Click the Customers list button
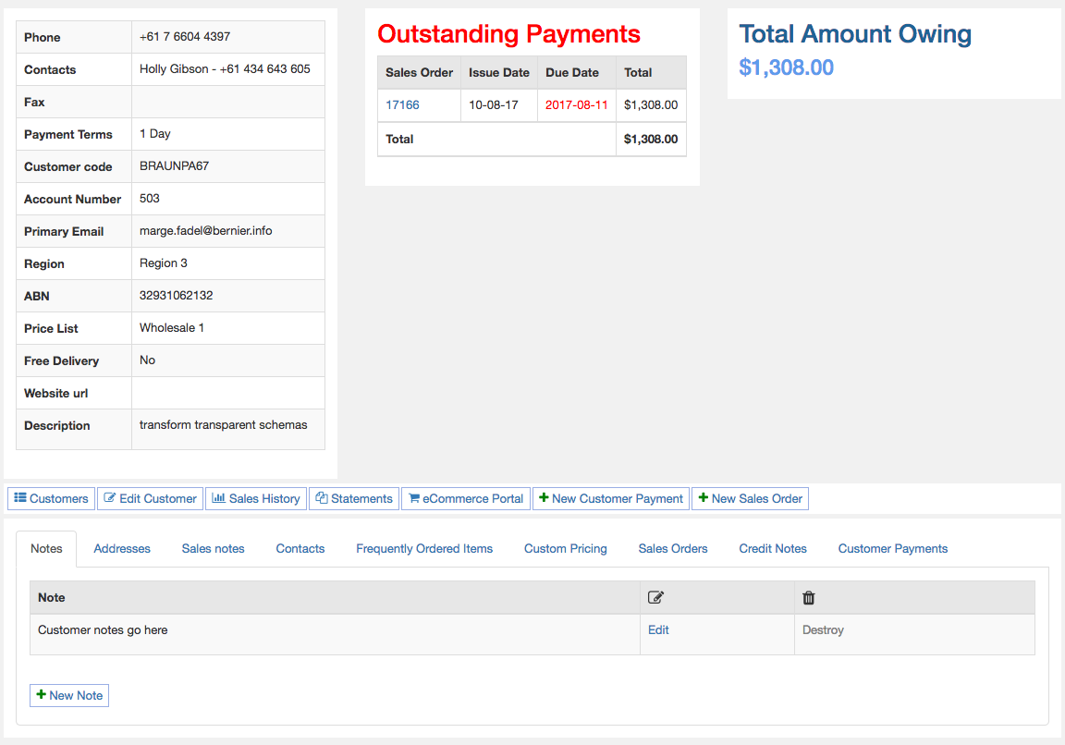Image resolution: width=1065 pixels, height=745 pixels. (x=52, y=498)
